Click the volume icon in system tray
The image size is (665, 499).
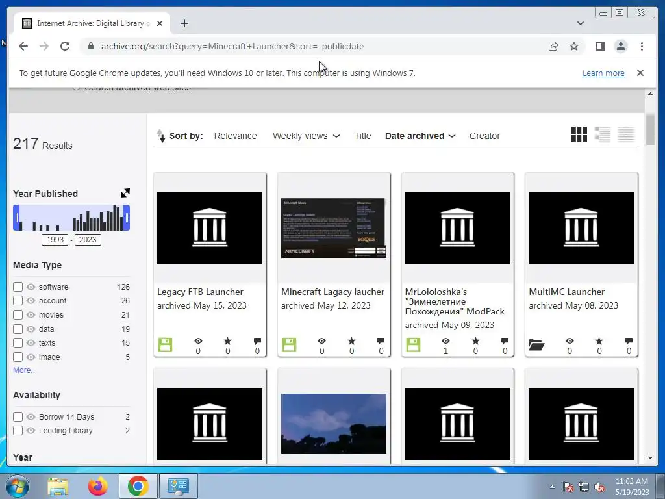[599, 487]
